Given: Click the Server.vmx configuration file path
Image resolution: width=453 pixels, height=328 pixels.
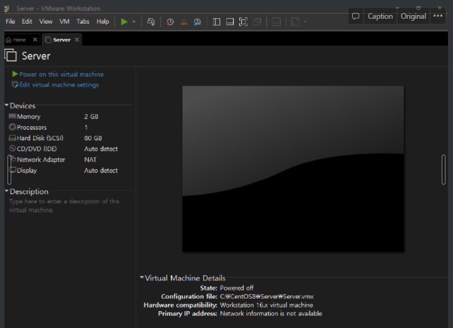Looking at the screenshot, I should coord(267,297).
